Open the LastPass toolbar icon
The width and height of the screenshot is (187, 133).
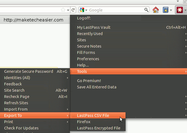click(x=180, y=10)
